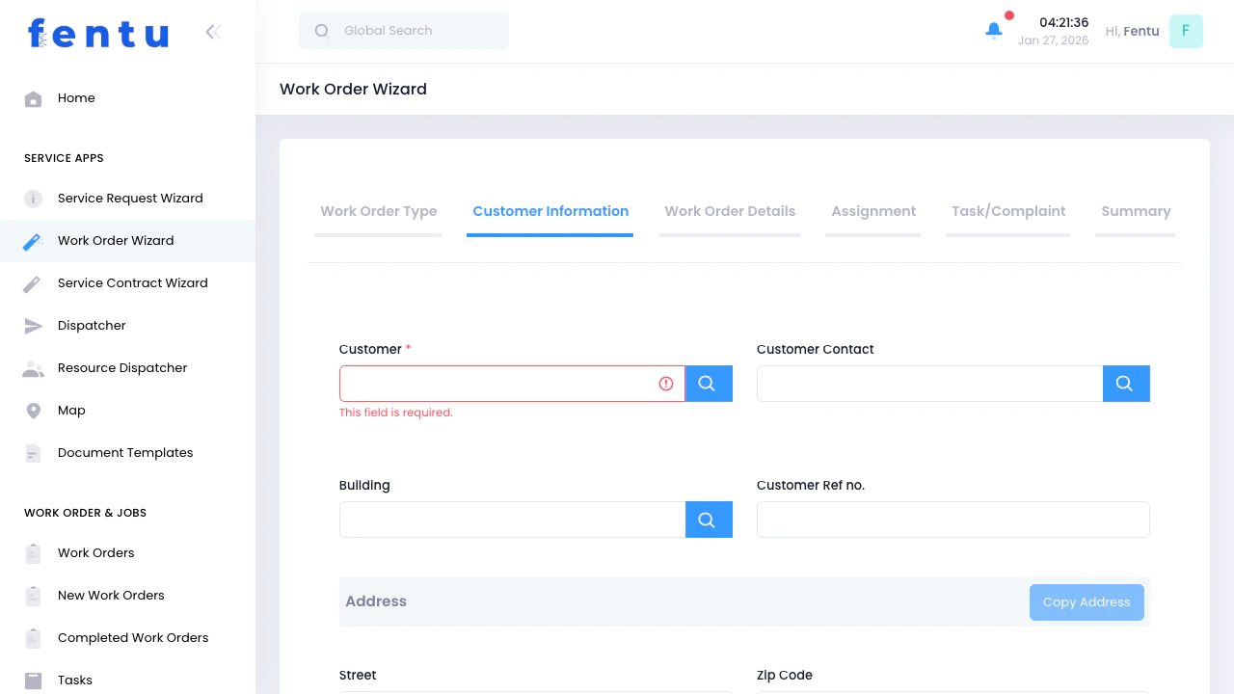The height and width of the screenshot is (694, 1234).
Task: Switch to the Summary step
Action: pyautogui.click(x=1135, y=211)
